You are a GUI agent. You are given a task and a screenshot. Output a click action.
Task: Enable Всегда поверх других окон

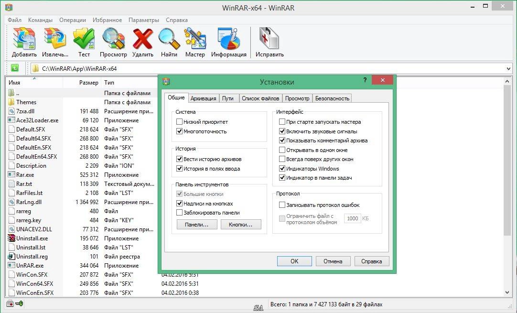tap(282, 159)
